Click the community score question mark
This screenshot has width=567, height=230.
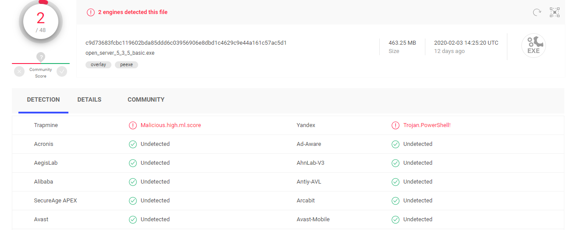[x=41, y=57]
